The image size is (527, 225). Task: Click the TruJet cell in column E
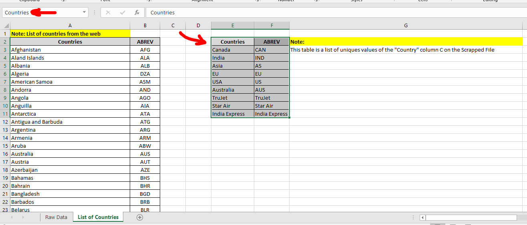pyautogui.click(x=233, y=98)
